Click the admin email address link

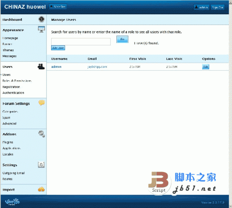97,67
